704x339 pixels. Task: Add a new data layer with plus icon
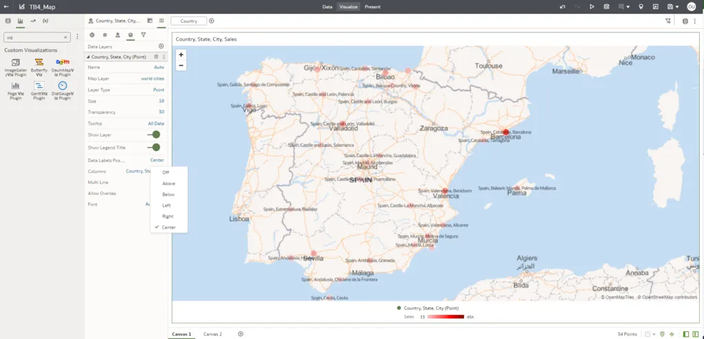click(x=161, y=46)
